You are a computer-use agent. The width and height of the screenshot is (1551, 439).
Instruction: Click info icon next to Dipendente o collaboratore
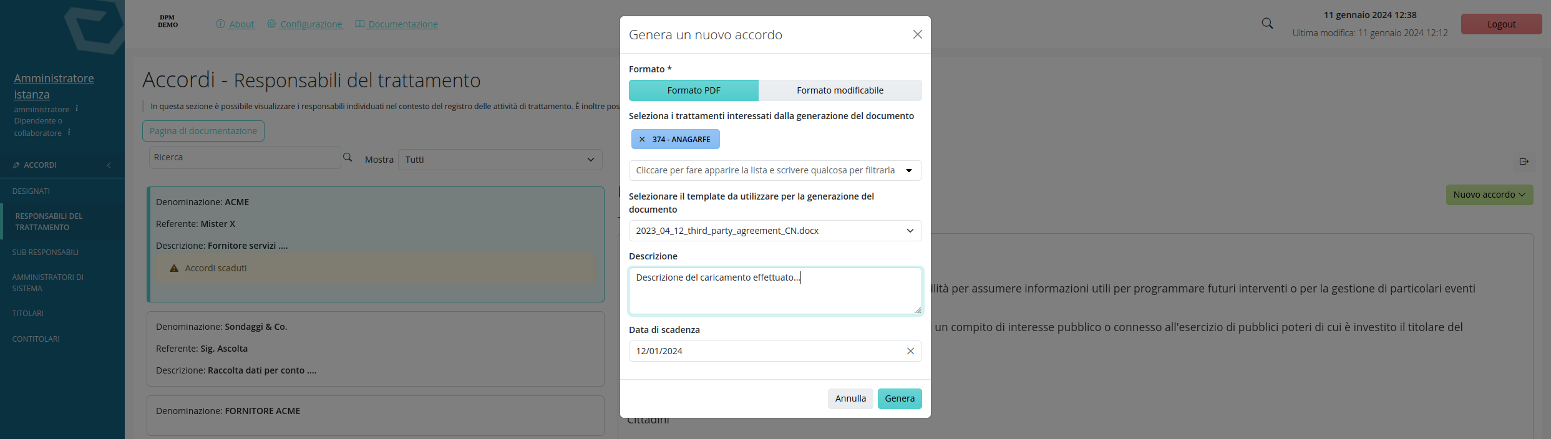click(x=69, y=132)
